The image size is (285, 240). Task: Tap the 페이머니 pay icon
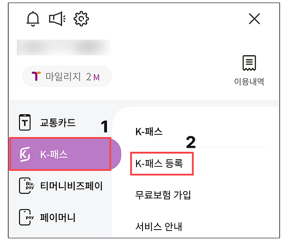[x=26, y=218]
